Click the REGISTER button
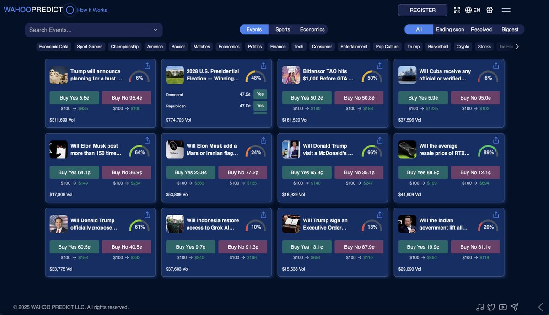The height and width of the screenshot is (315, 549). (422, 10)
